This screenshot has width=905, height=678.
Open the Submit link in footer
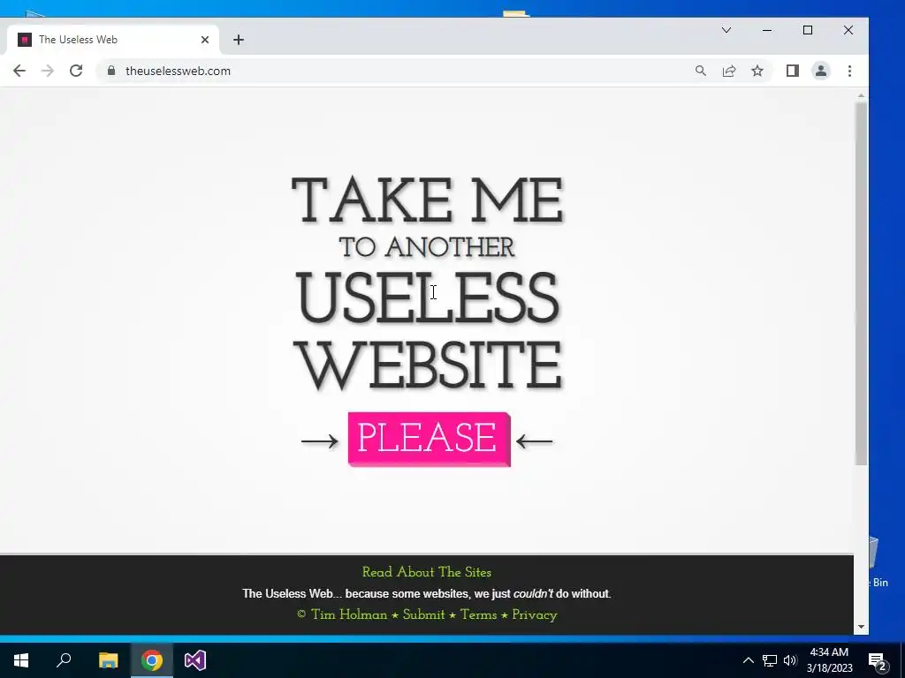point(423,614)
